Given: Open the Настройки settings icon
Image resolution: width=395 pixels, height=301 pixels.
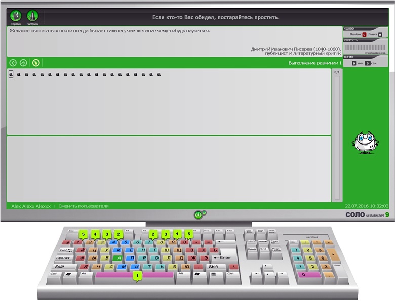Looking at the screenshot, I should pos(32,17).
